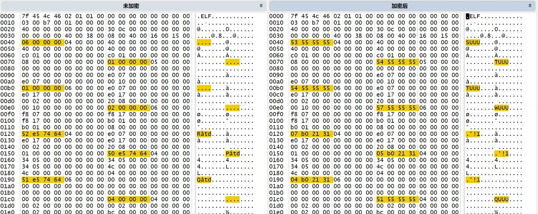The width and height of the screenshot is (538, 214).
Task: Click the WUUU text in the ASCII column
Action: [501, 108]
